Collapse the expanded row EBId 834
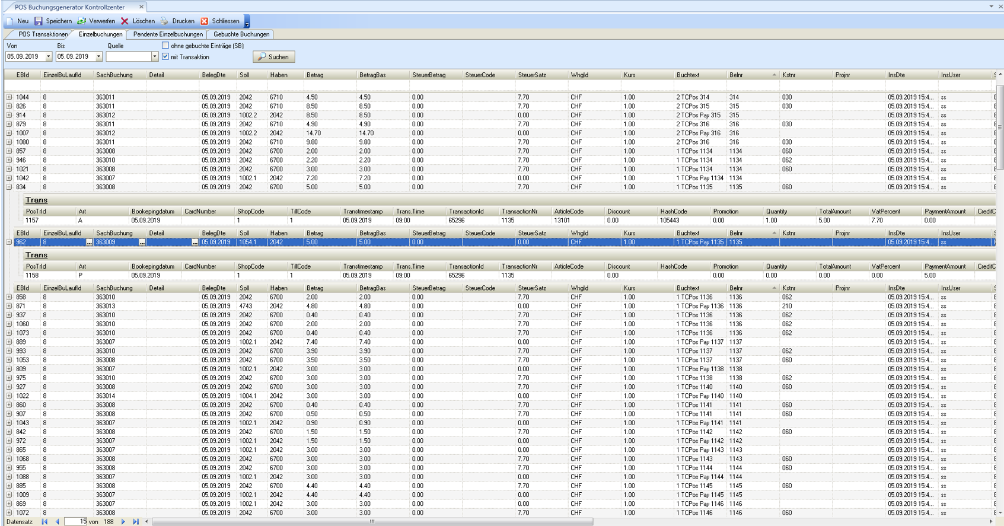 (9, 187)
